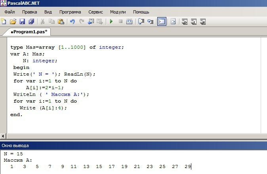Select the Program1.pas tab
The width and height of the screenshot is (267, 174).
click(x=29, y=32)
